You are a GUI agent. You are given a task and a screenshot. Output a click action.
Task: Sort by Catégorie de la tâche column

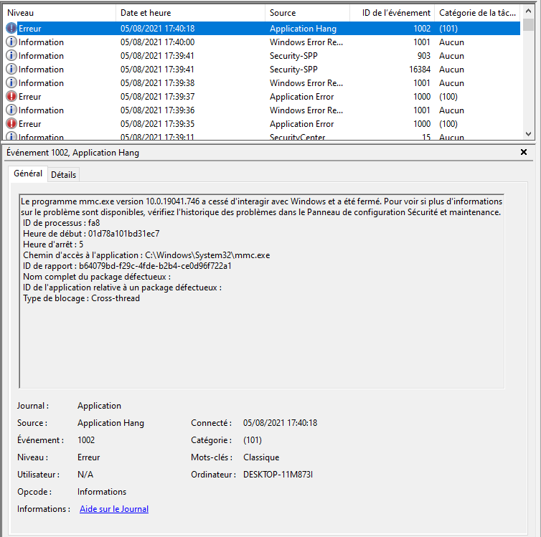478,13
